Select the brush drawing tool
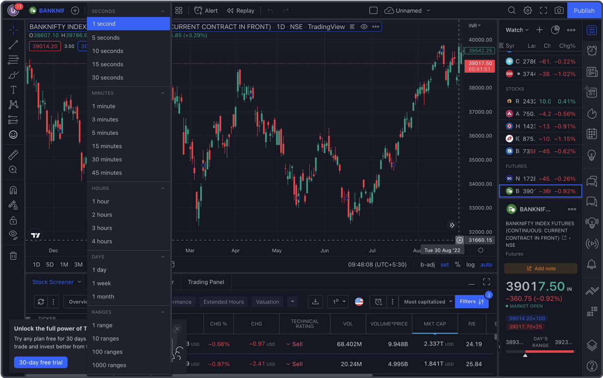The height and width of the screenshot is (378, 603). point(13,75)
